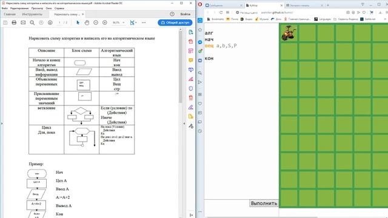
Task: Open the Window menu in Acrobat
Action: 48,8
